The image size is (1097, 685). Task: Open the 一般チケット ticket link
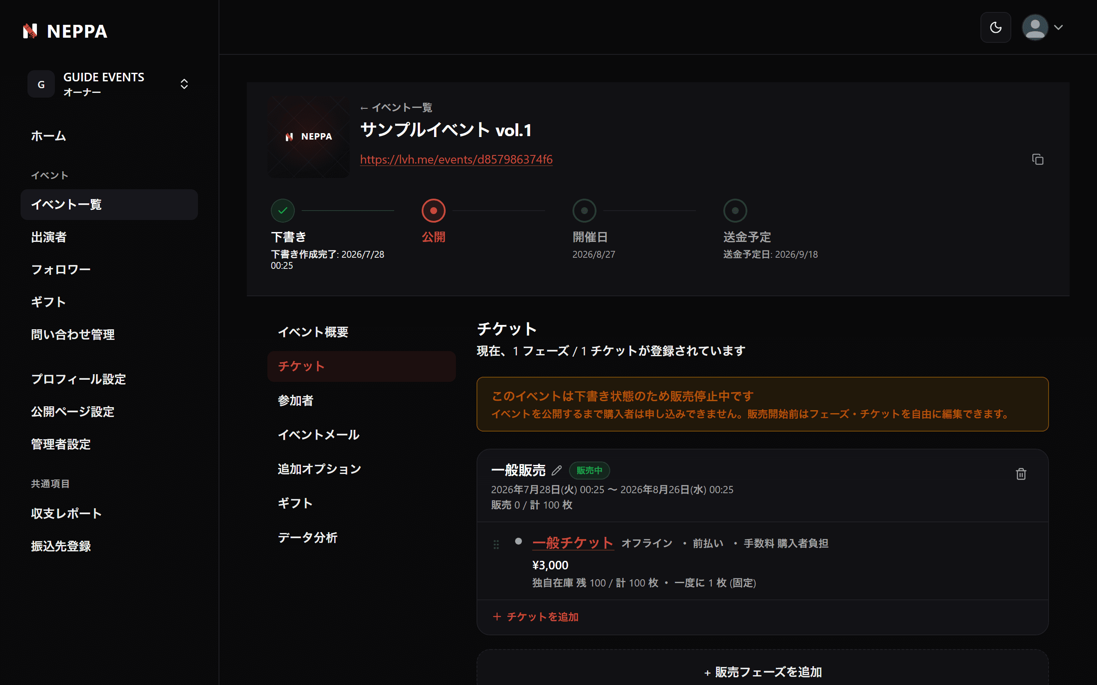(x=573, y=542)
